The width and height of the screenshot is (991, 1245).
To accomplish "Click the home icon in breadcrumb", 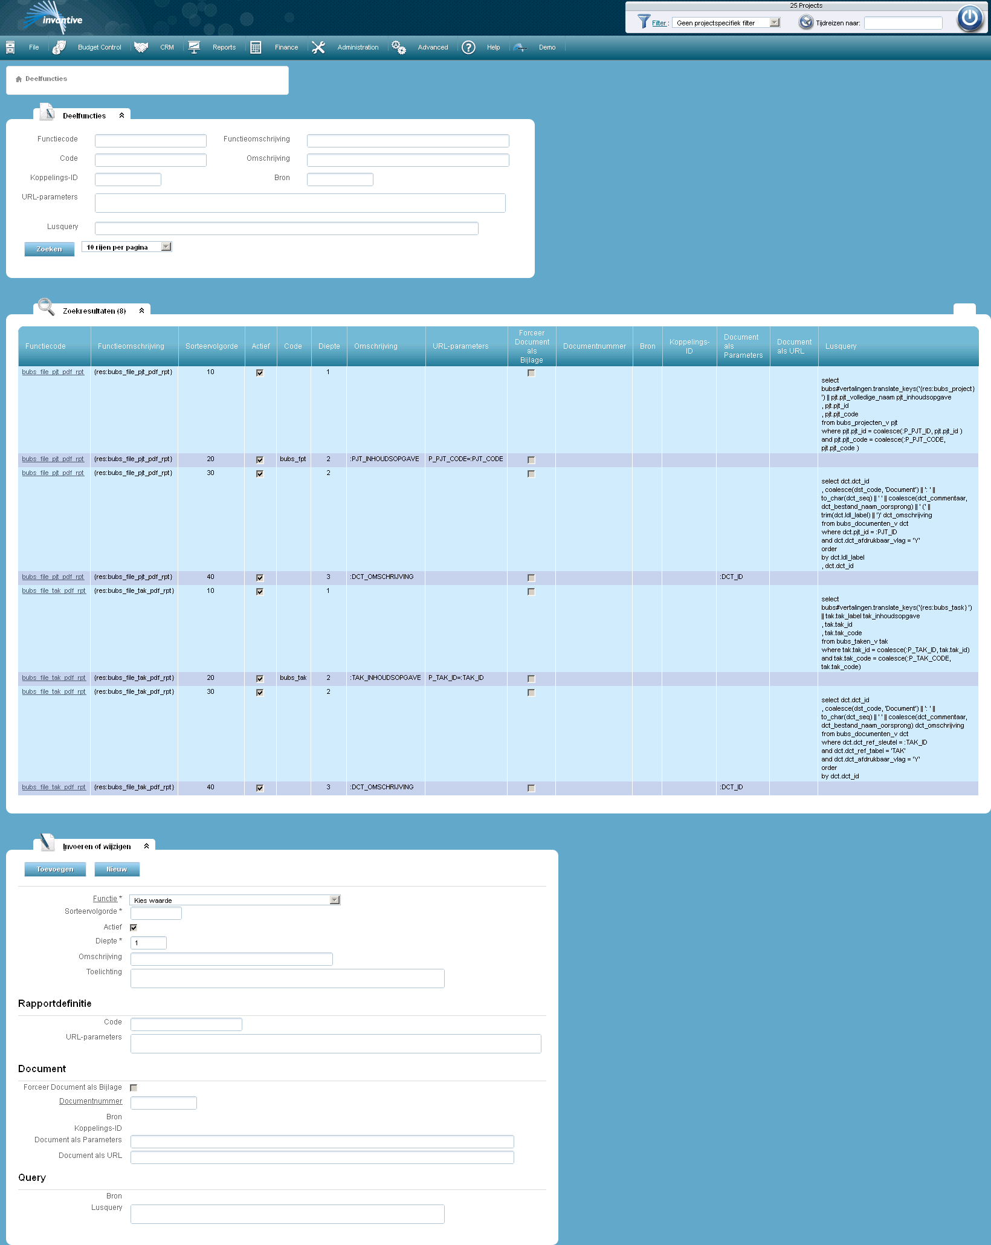I will (x=19, y=79).
